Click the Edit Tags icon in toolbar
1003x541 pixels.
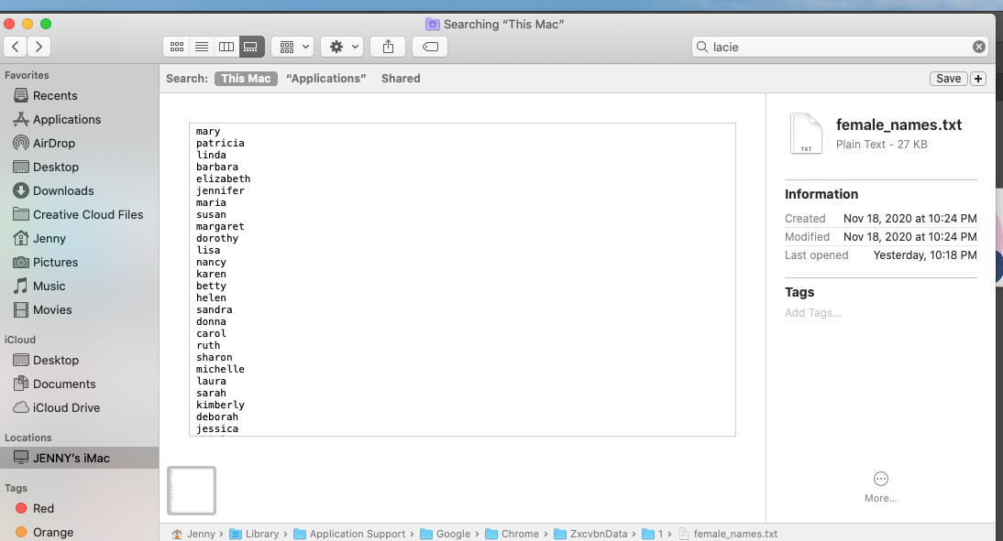[x=429, y=46]
